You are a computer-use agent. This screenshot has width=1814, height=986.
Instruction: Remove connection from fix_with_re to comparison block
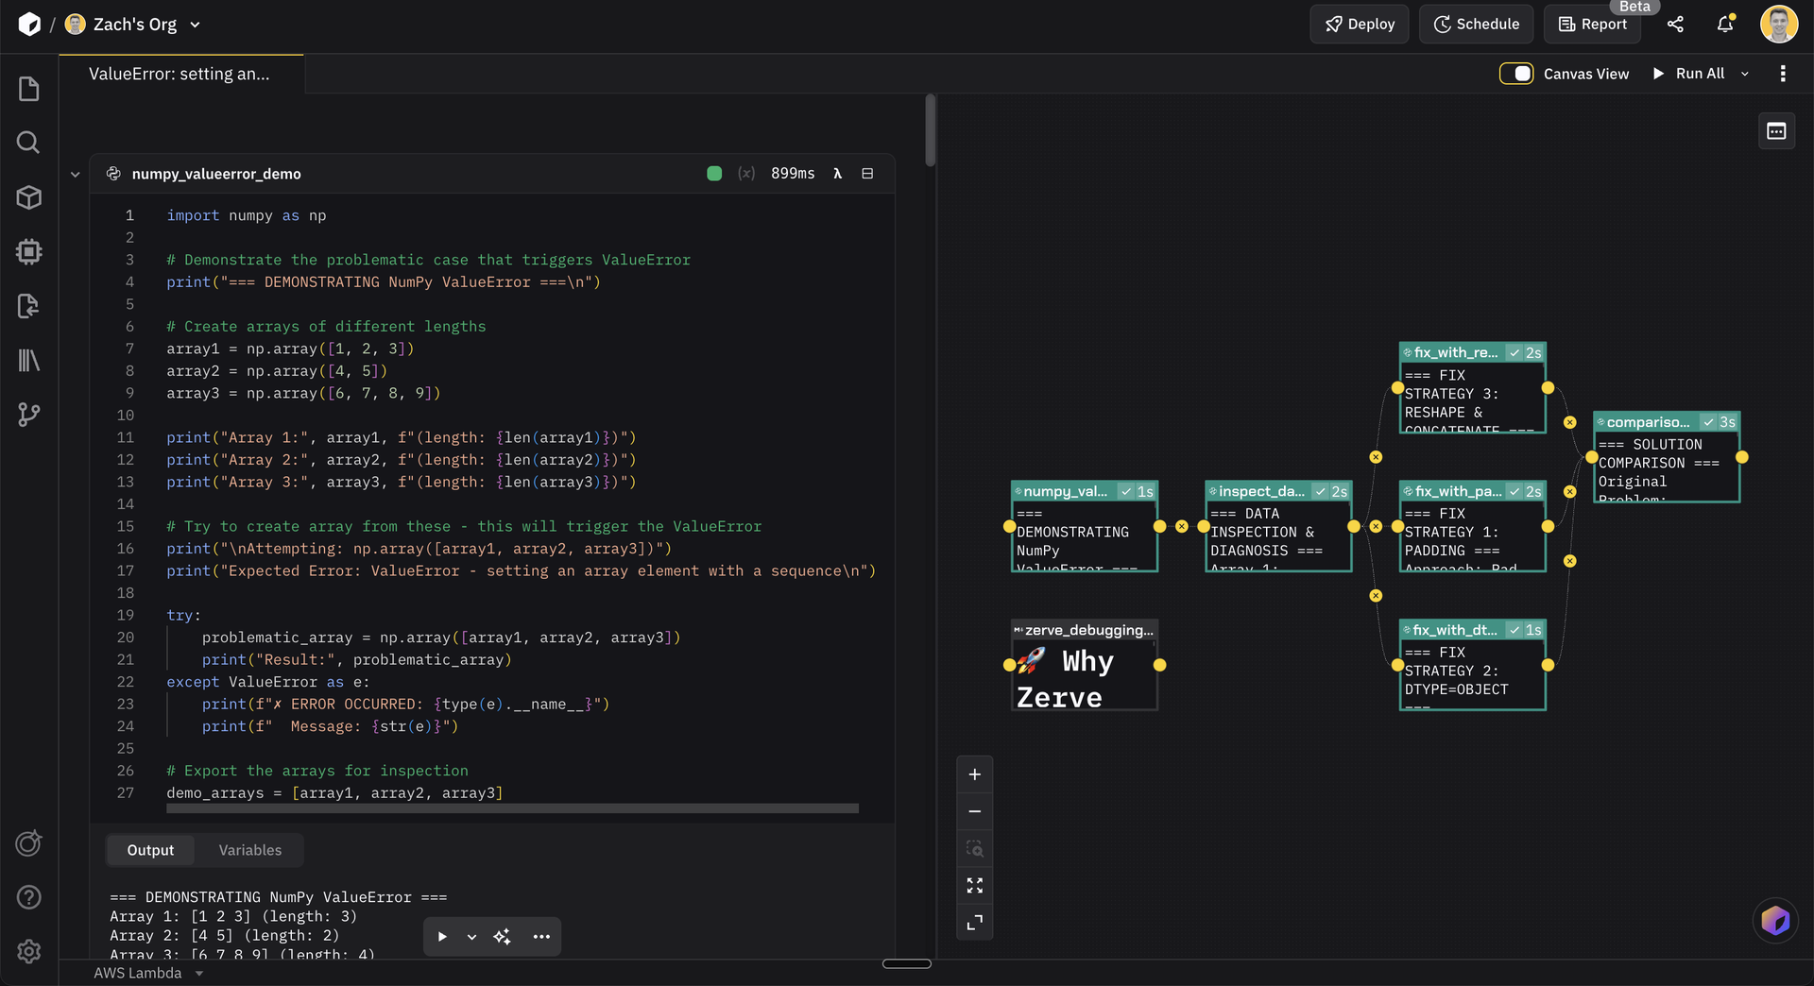tap(1569, 422)
